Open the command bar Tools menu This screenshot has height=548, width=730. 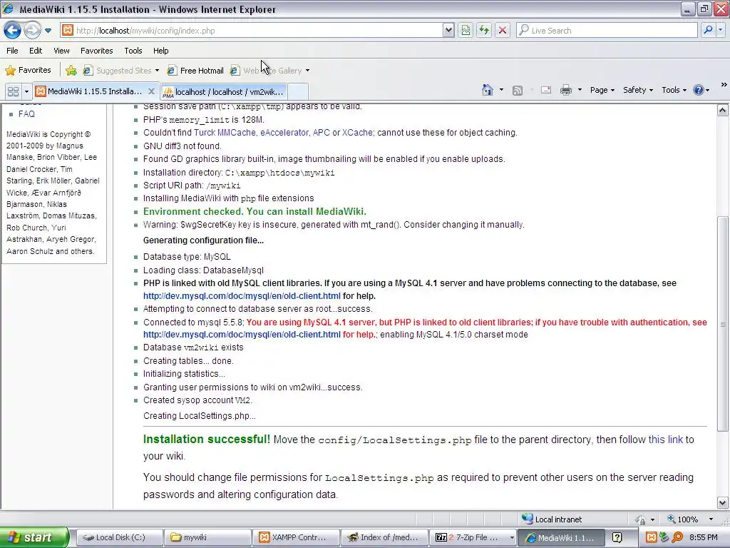click(674, 90)
